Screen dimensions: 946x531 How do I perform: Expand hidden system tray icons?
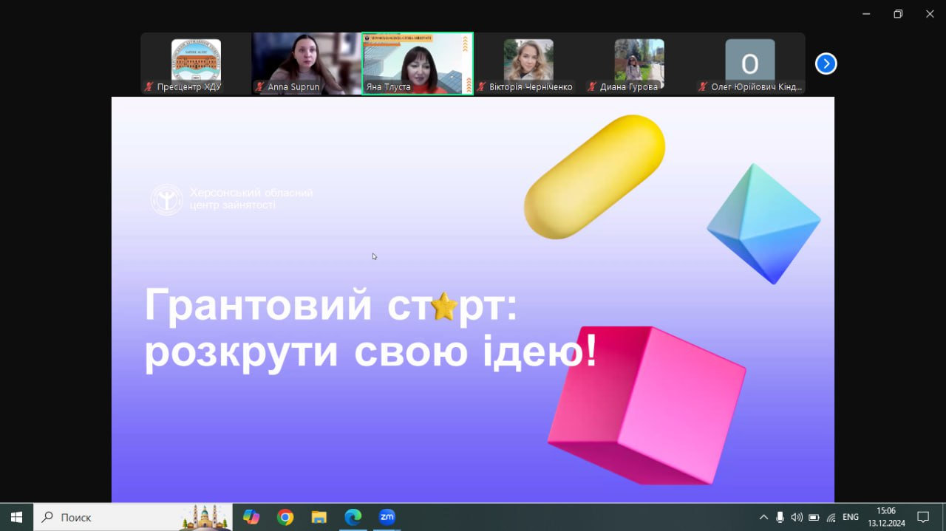(x=763, y=517)
